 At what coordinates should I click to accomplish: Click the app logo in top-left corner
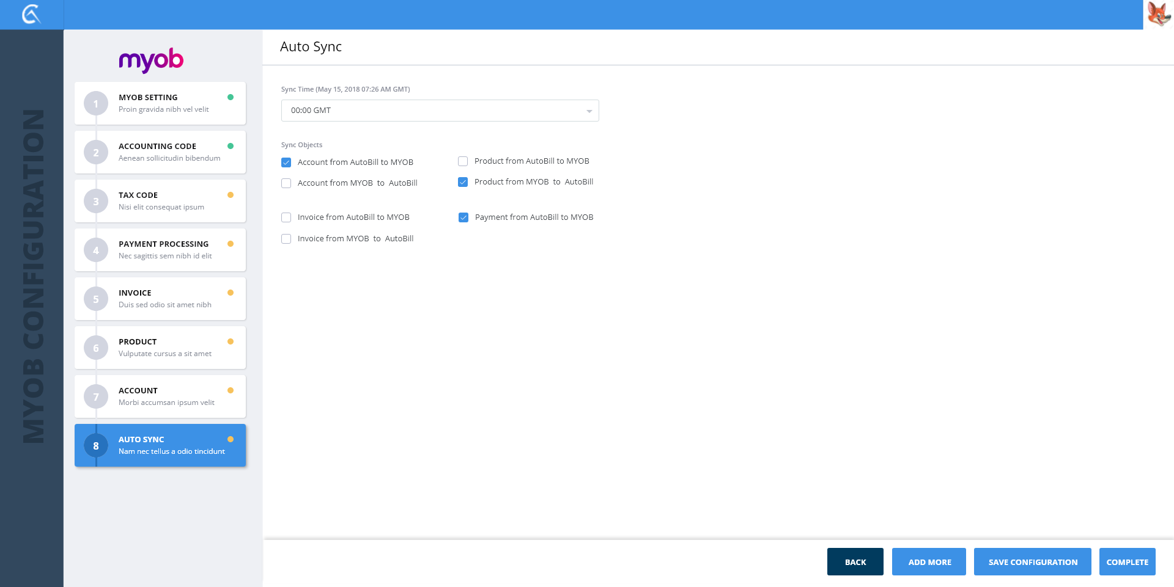click(31, 14)
